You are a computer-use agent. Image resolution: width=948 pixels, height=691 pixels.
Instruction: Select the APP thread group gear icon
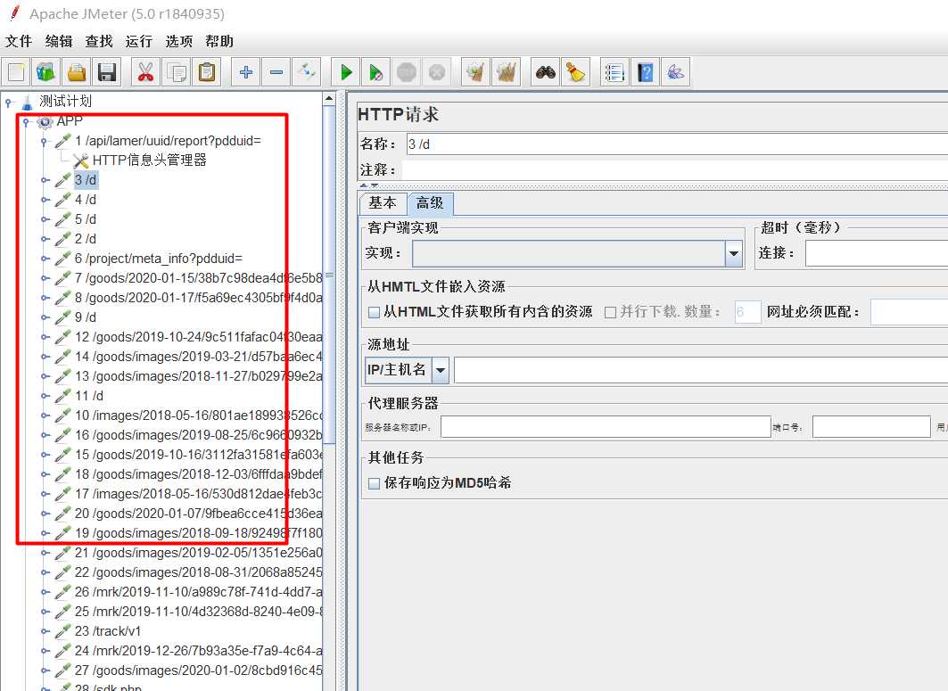45,121
